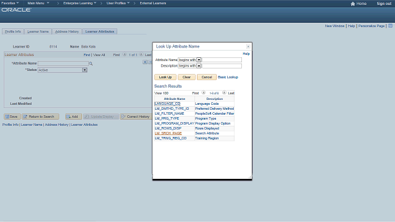The width and height of the screenshot is (395, 222).
Task: Click Update/Display button
Action: (x=101, y=117)
